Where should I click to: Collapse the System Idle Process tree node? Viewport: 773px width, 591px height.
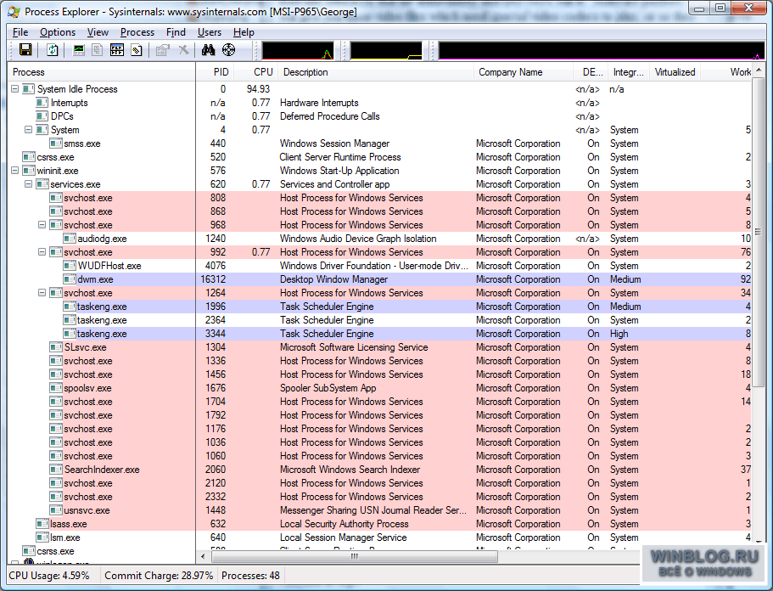[14, 89]
